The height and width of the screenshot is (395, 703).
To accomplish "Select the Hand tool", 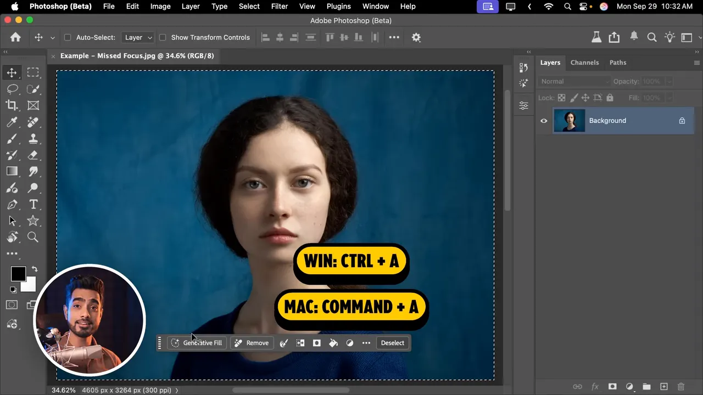I will [12, 238].
